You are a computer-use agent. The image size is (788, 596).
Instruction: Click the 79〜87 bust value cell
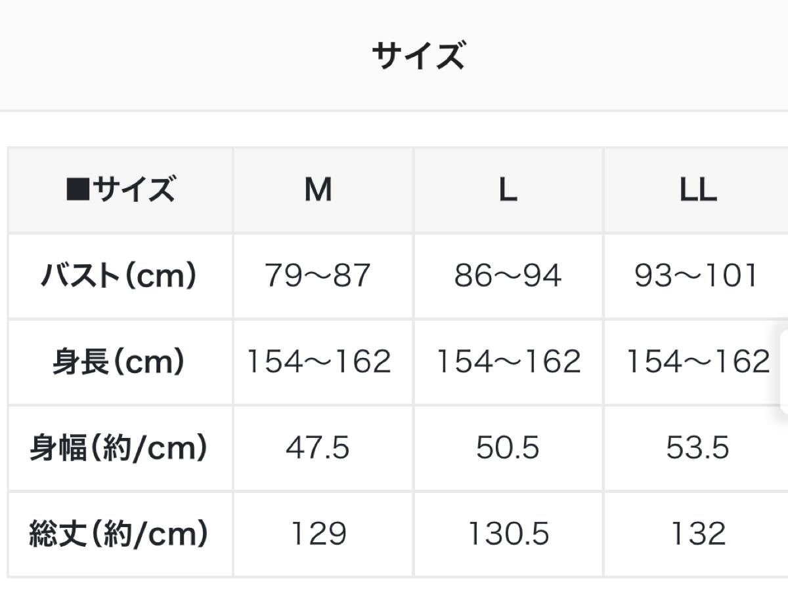coord(318,276)
